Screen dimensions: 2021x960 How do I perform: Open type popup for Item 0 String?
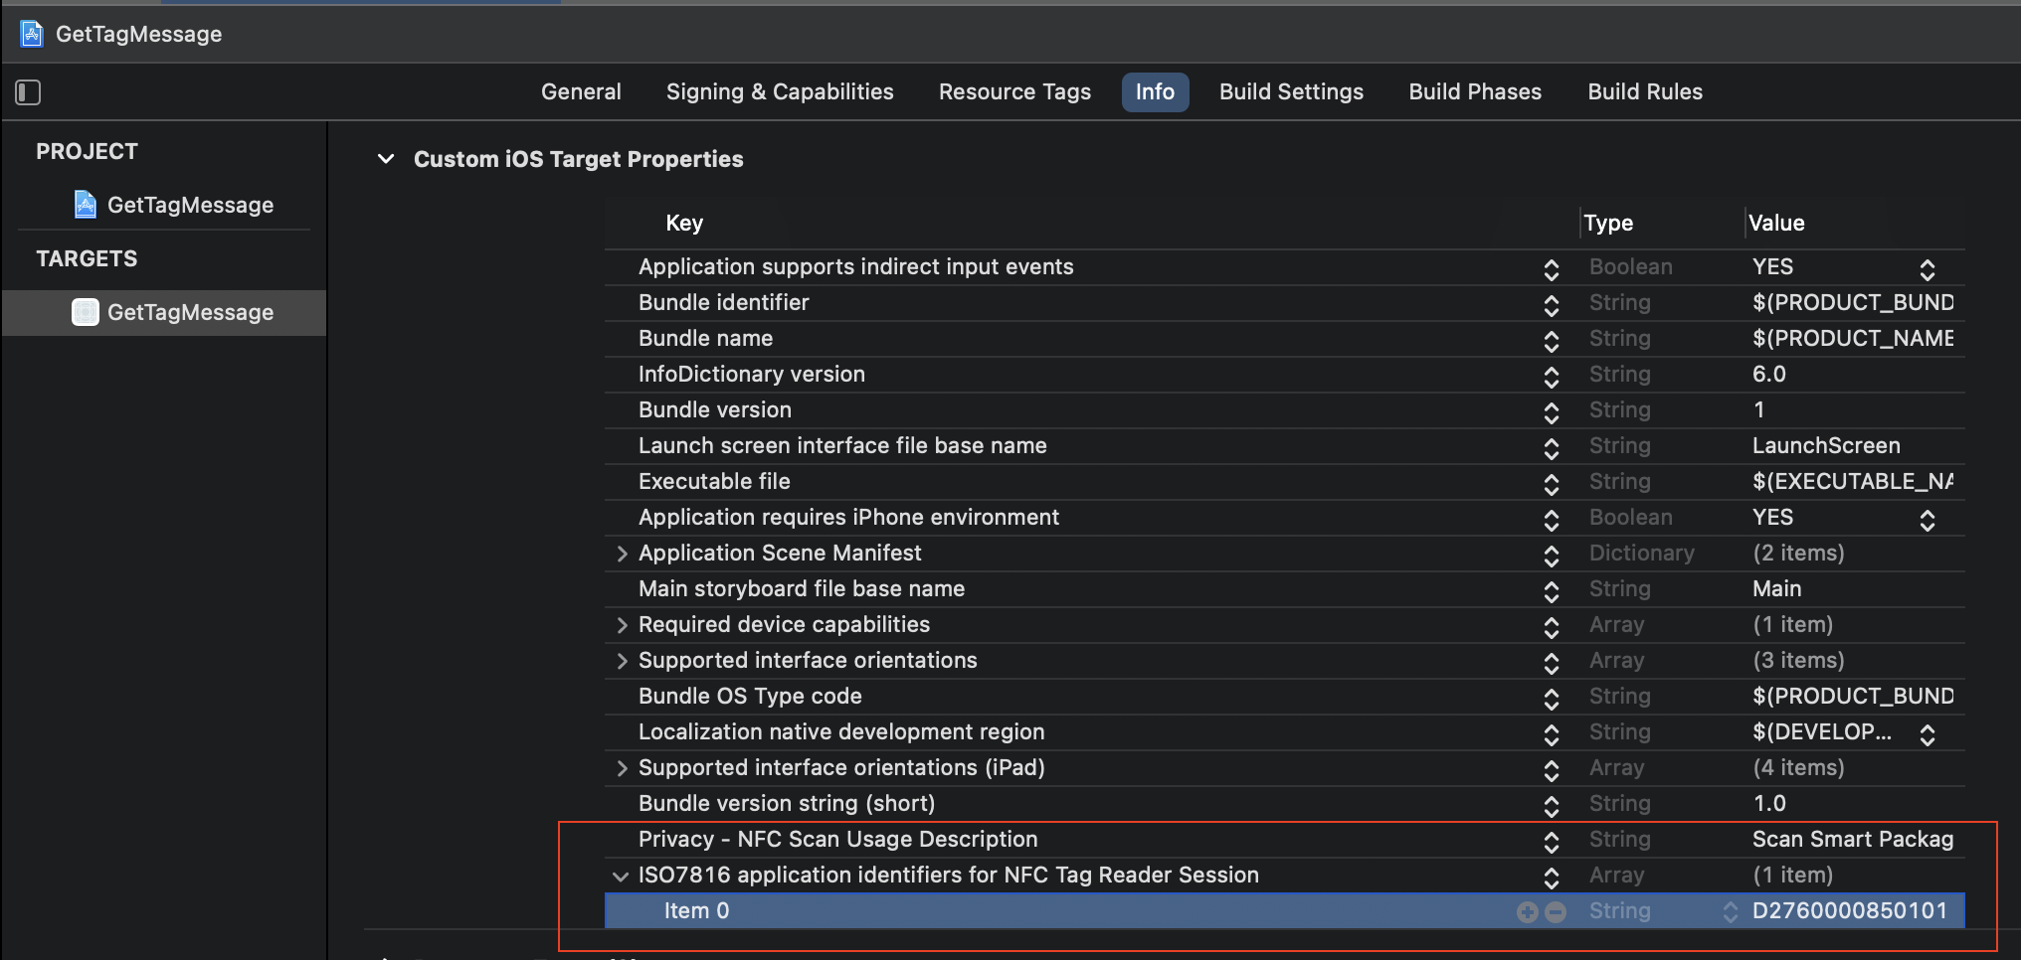pos(1731,911)
